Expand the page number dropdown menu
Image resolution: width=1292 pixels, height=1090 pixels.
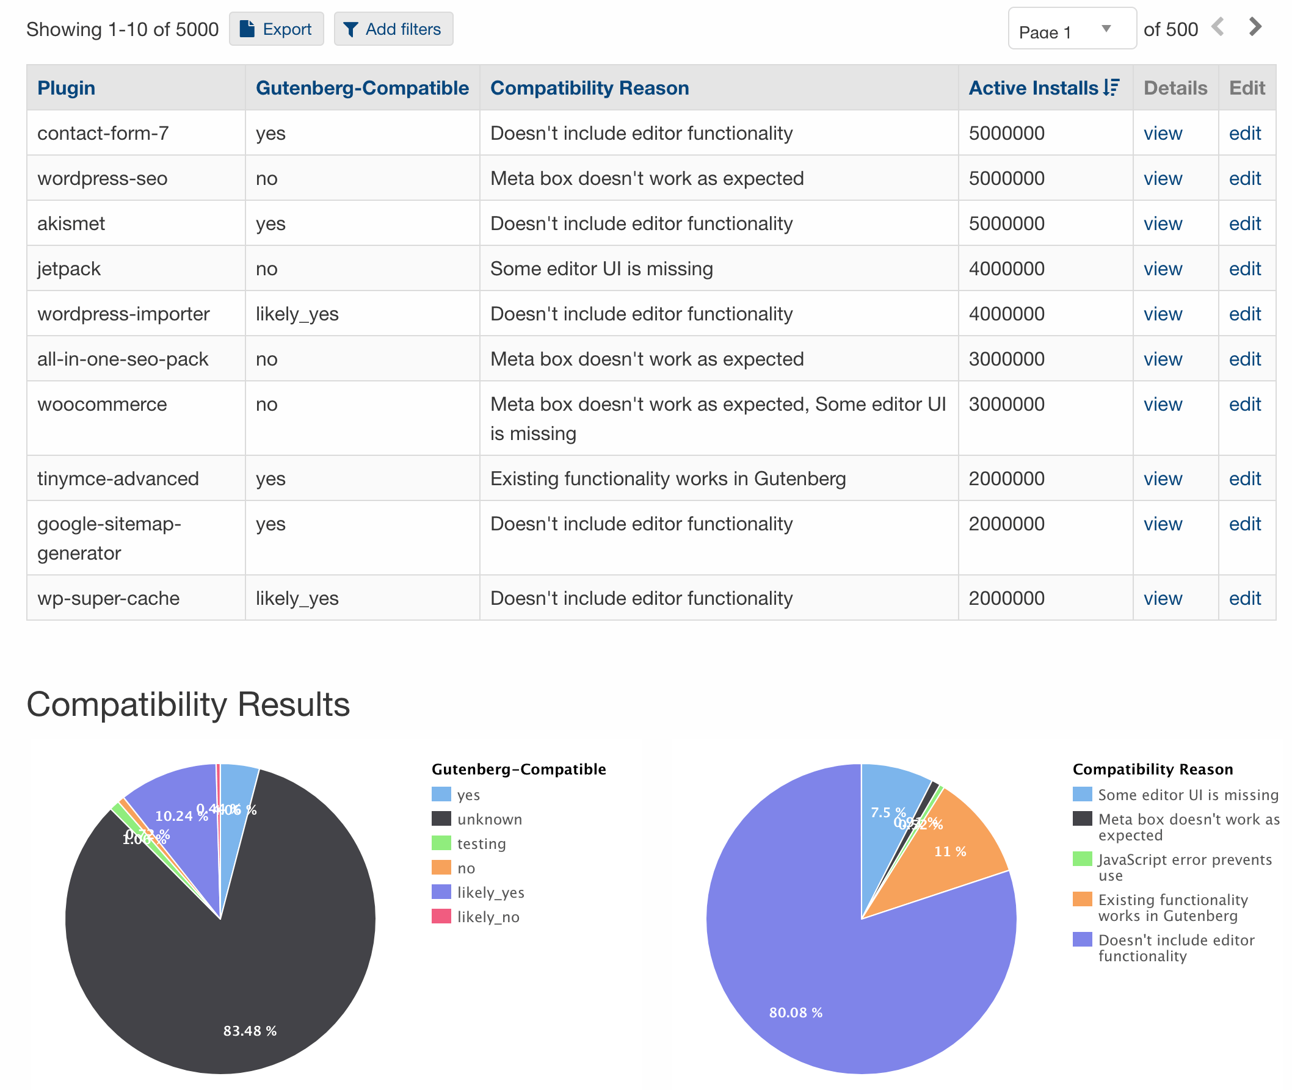click(1107, 29)
